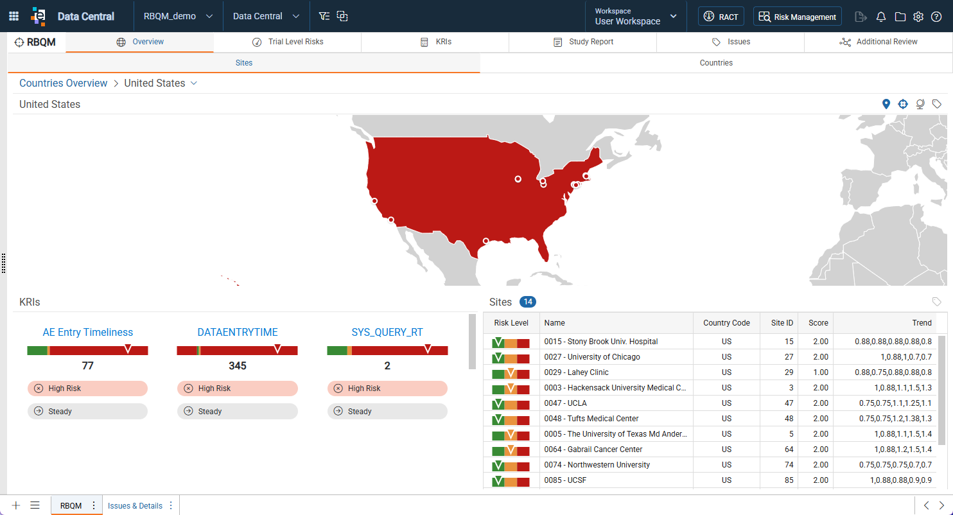Open RBQM tab options kebab menu

coord(94,505)
